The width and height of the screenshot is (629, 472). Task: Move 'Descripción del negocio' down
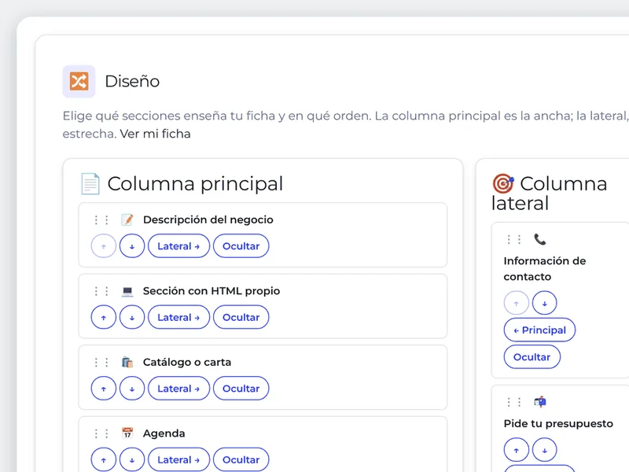[x=132, y=246]
